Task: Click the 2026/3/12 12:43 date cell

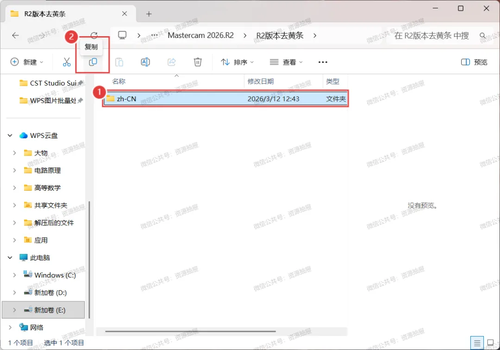Action: tap(273, 99)
